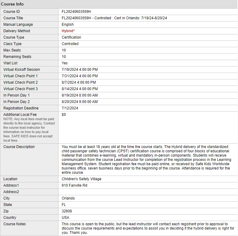Image resolution: width=238 pixels, height=236 pixels.
Task: Click the Max Seats value 10
Action: [64, 50]
